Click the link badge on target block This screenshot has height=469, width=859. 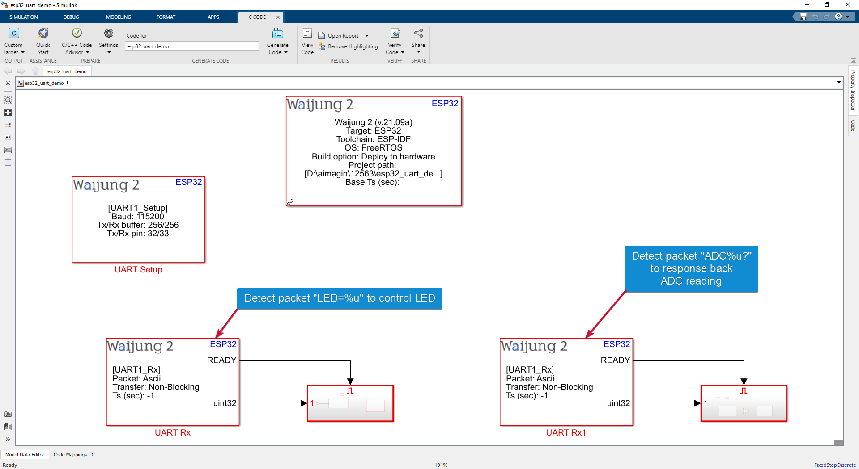[290, 202]
